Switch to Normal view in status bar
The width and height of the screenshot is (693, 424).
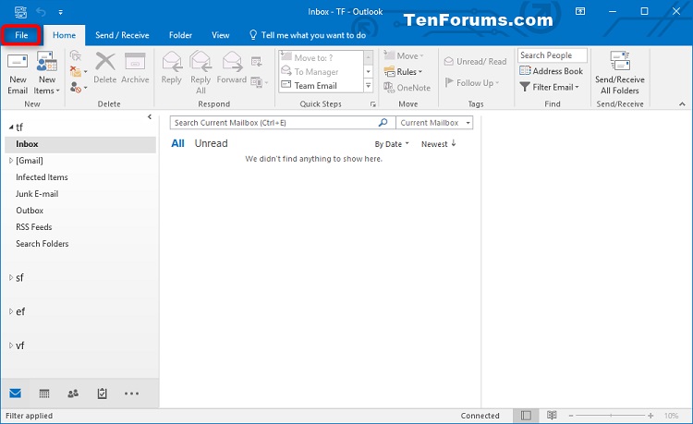click(526, 416)
